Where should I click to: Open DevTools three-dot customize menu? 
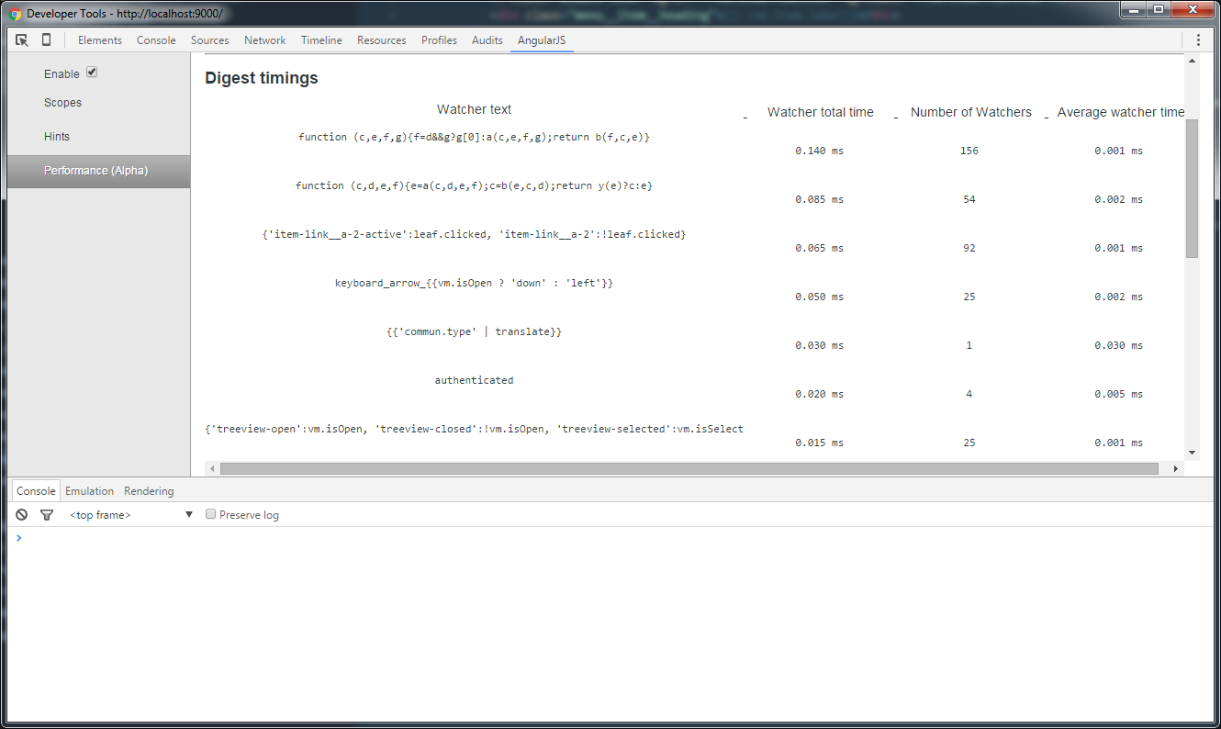tap(1198, 40)
